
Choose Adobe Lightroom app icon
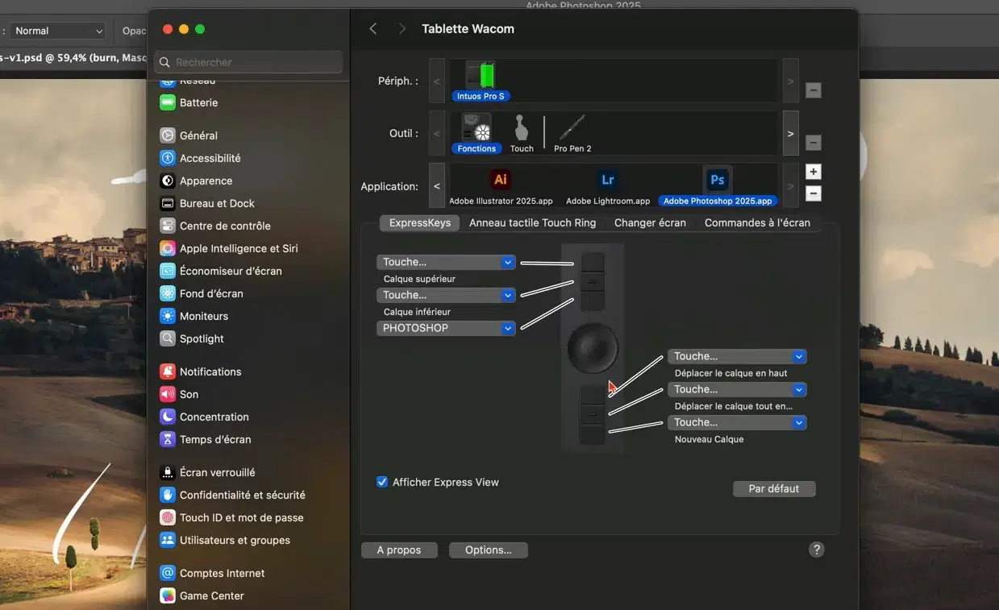click(x=608, y=180)
